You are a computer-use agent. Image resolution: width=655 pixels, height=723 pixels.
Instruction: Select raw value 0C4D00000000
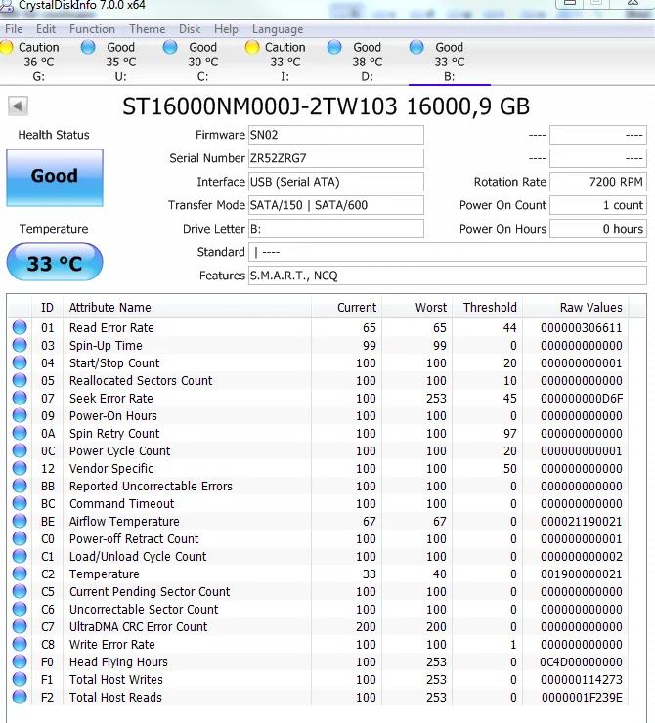point(582,662)
